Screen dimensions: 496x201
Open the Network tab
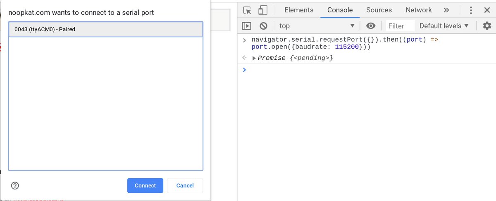[418, 10]
